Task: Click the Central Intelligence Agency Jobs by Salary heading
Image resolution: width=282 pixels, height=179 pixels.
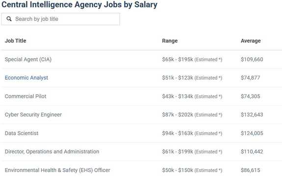Action: 79,5
